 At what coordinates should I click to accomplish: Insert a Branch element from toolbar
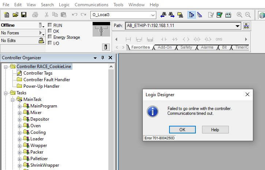click(139, 39)
